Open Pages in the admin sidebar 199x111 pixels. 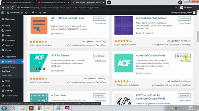tap(8, 35)
